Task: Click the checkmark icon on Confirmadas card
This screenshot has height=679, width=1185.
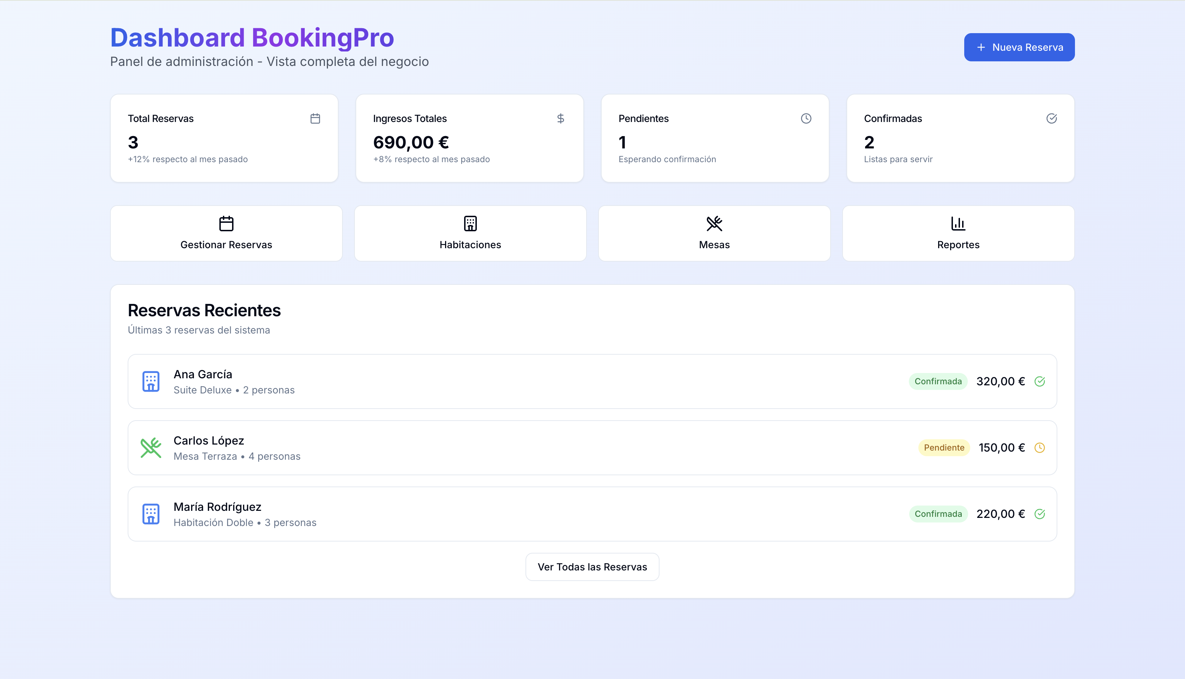Action: click(1052, 118)
